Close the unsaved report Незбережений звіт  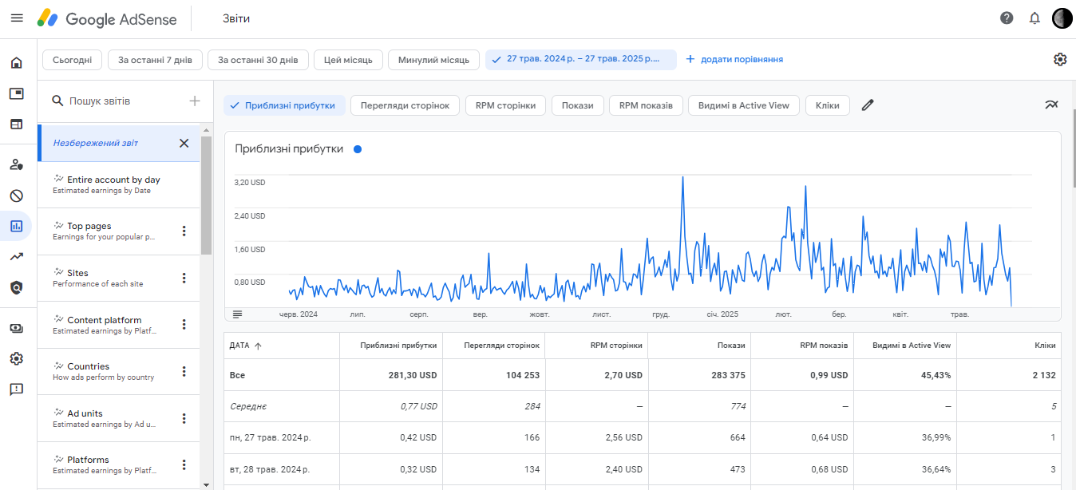184,143
